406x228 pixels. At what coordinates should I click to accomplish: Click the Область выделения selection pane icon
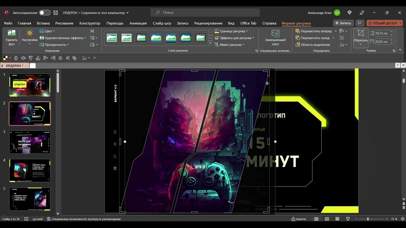tap(298, 45)
